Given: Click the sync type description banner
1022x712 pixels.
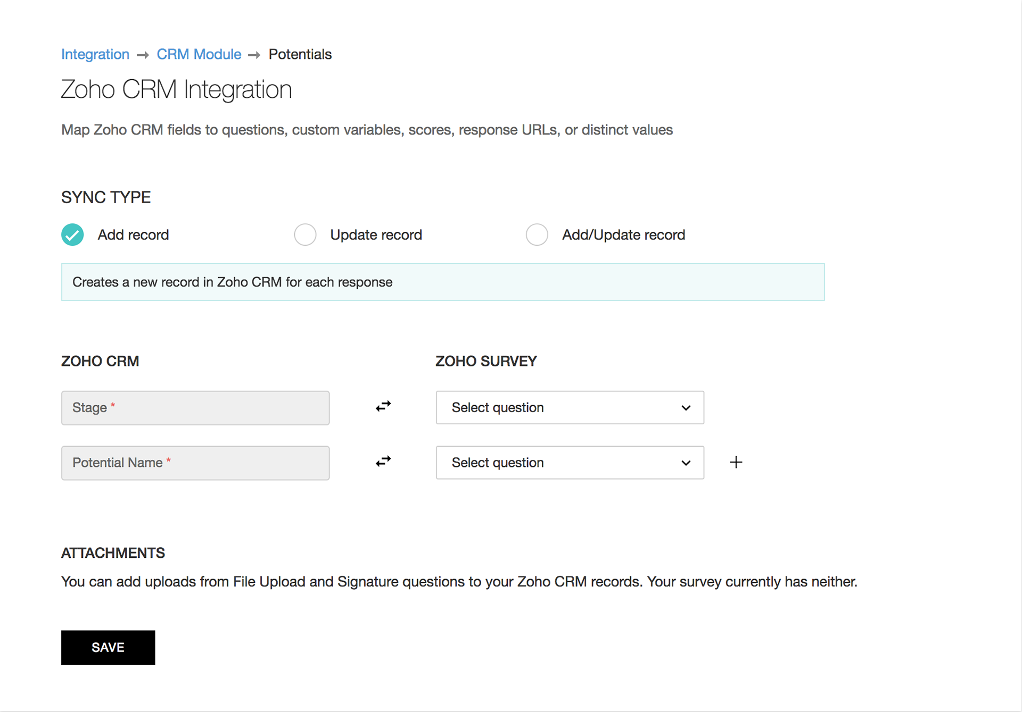Looking at the screenshot, I should point(442,282).
